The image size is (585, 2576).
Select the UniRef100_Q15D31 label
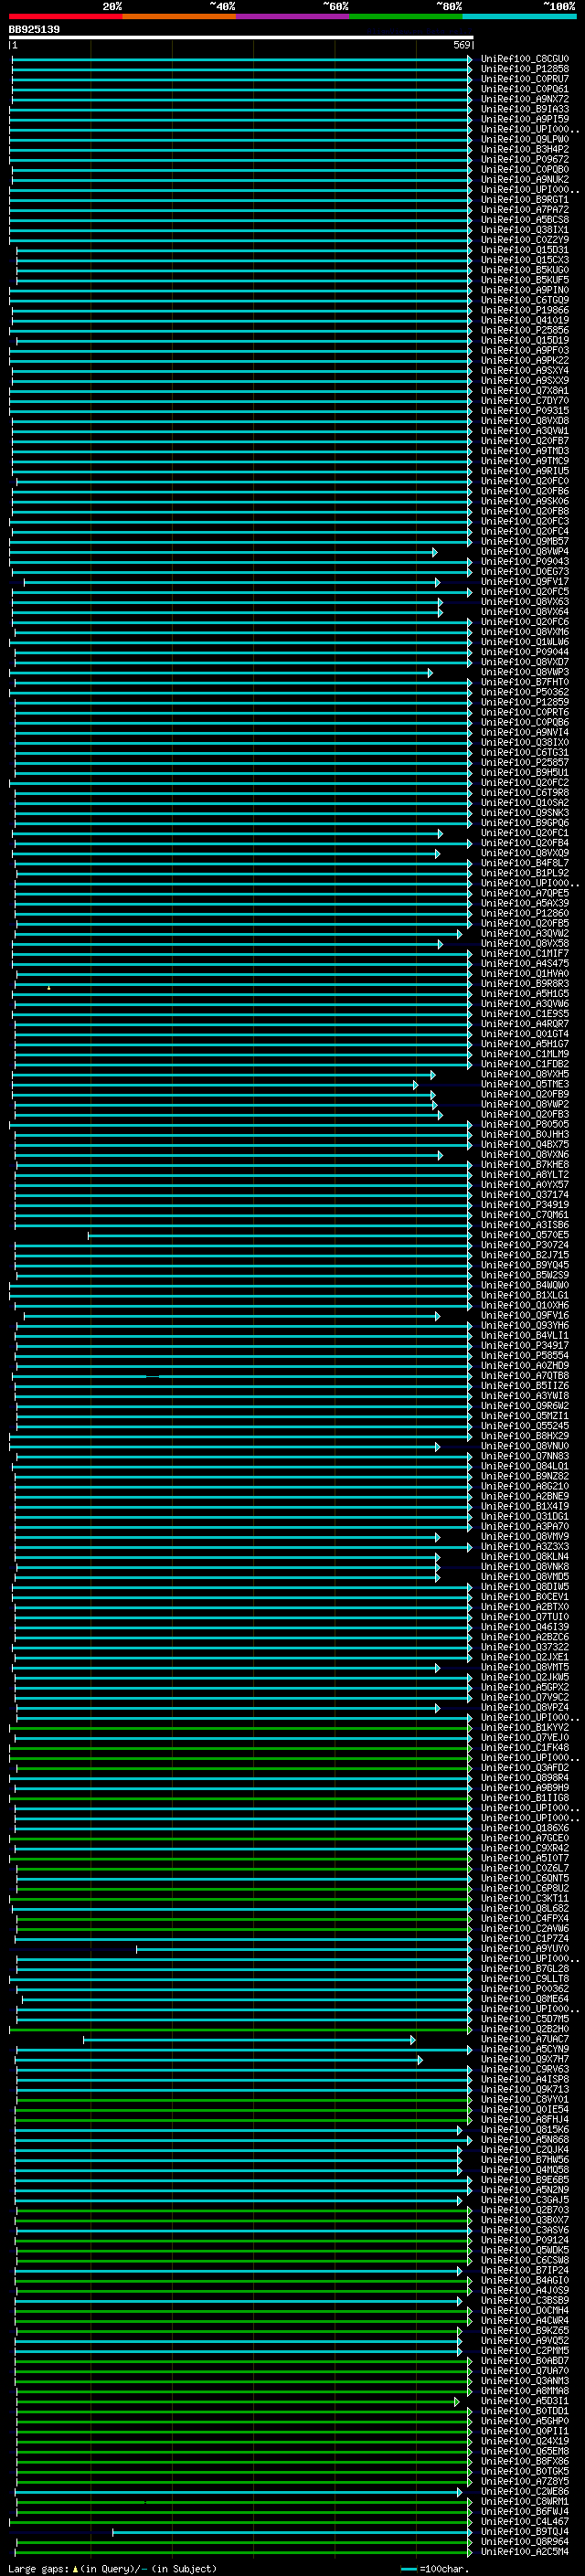click(524, 250)
